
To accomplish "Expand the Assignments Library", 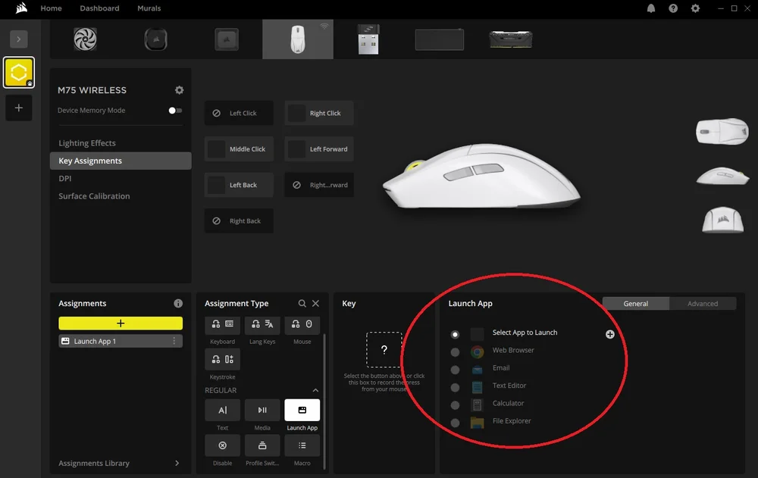I will [119, 463].
